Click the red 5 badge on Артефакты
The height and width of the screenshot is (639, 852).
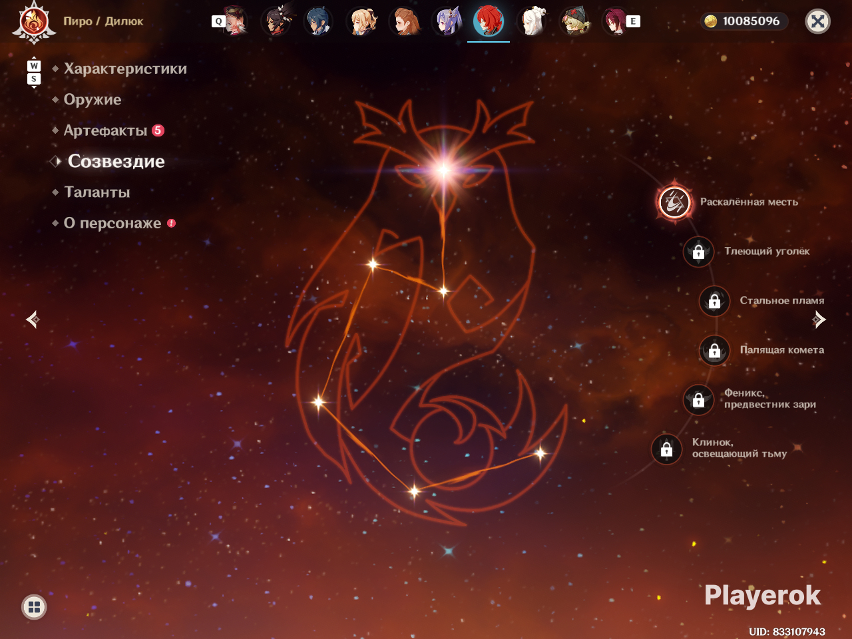(158, 130)
